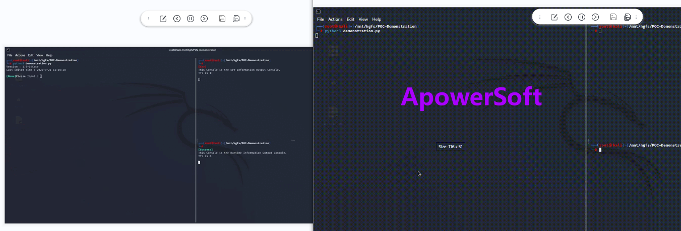Screen dimensions: 681x231
Task: Click 'Runtime Information Output Console' line
Action: 242,153
